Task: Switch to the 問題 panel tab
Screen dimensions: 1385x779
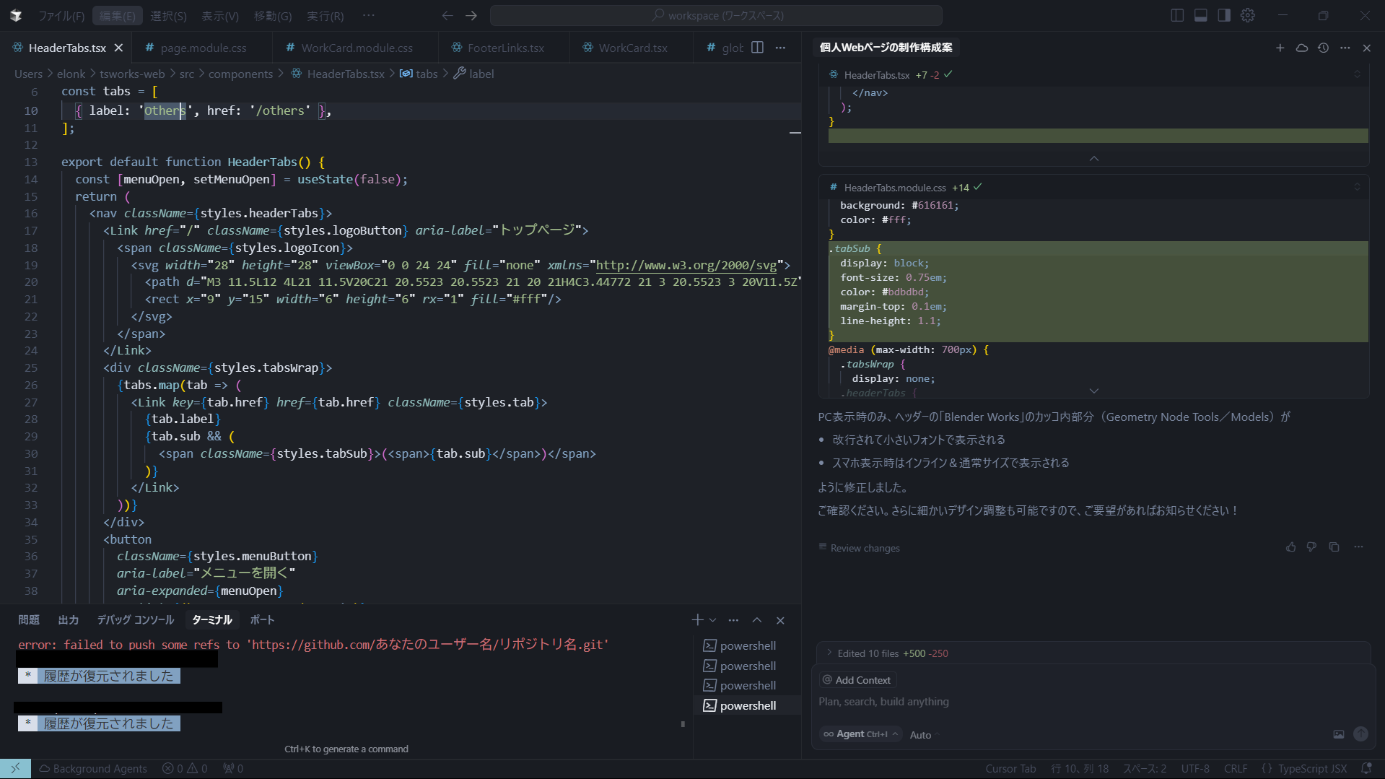Action: point(29,620)
